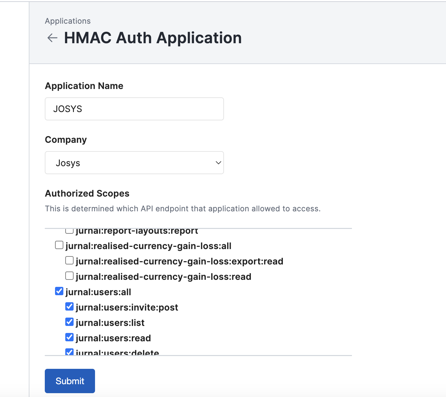
Task: Check the jurnal:realised-currency-gain-loss:export:read checkbox
Action: pyautogui.click(x=69, y=261)
